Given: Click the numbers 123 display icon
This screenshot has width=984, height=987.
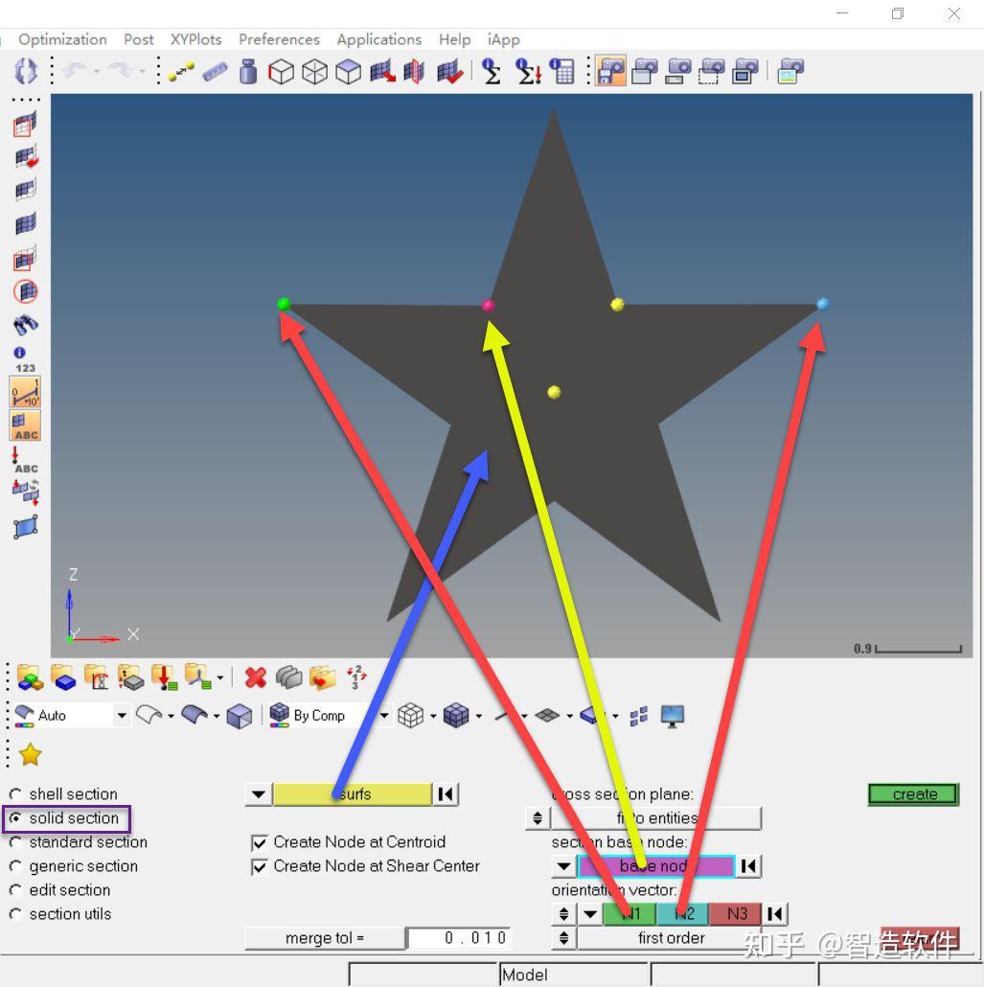Looking at the screenshot, I should [x=25, y=360].
